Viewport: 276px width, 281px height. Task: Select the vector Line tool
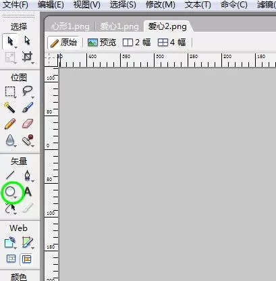click(10, 176)
